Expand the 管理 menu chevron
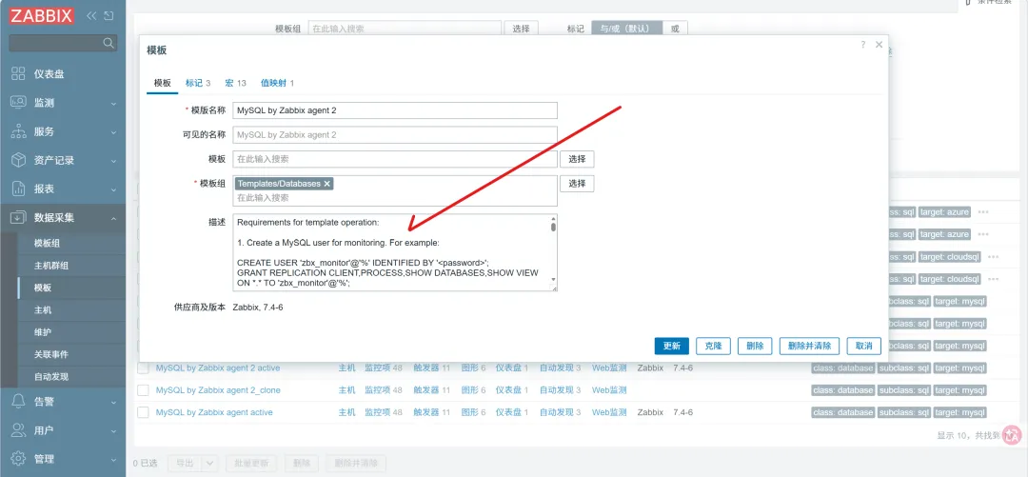The width and height of the screenshot is (1028, 477). click(113, 459)
